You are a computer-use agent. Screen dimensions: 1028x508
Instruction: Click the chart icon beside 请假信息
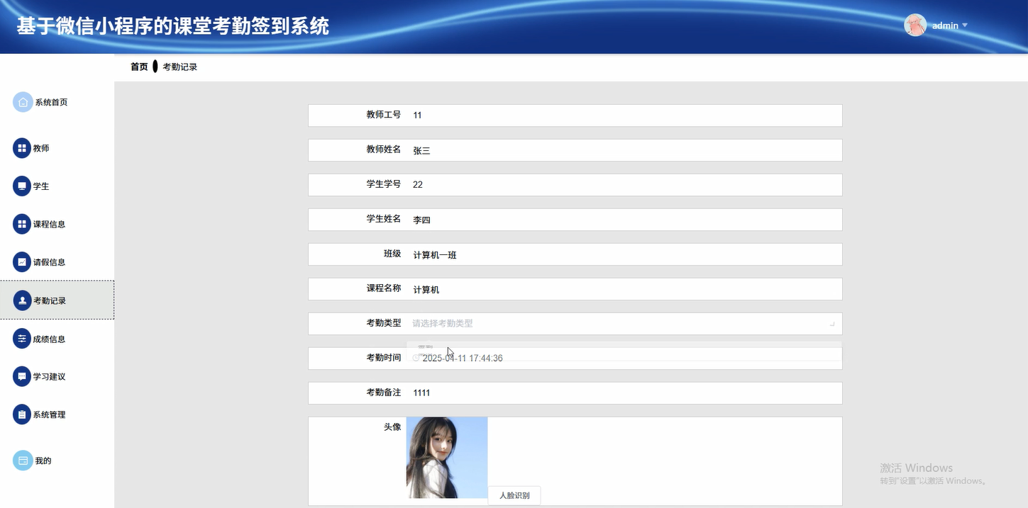click(x=22, y=261)
